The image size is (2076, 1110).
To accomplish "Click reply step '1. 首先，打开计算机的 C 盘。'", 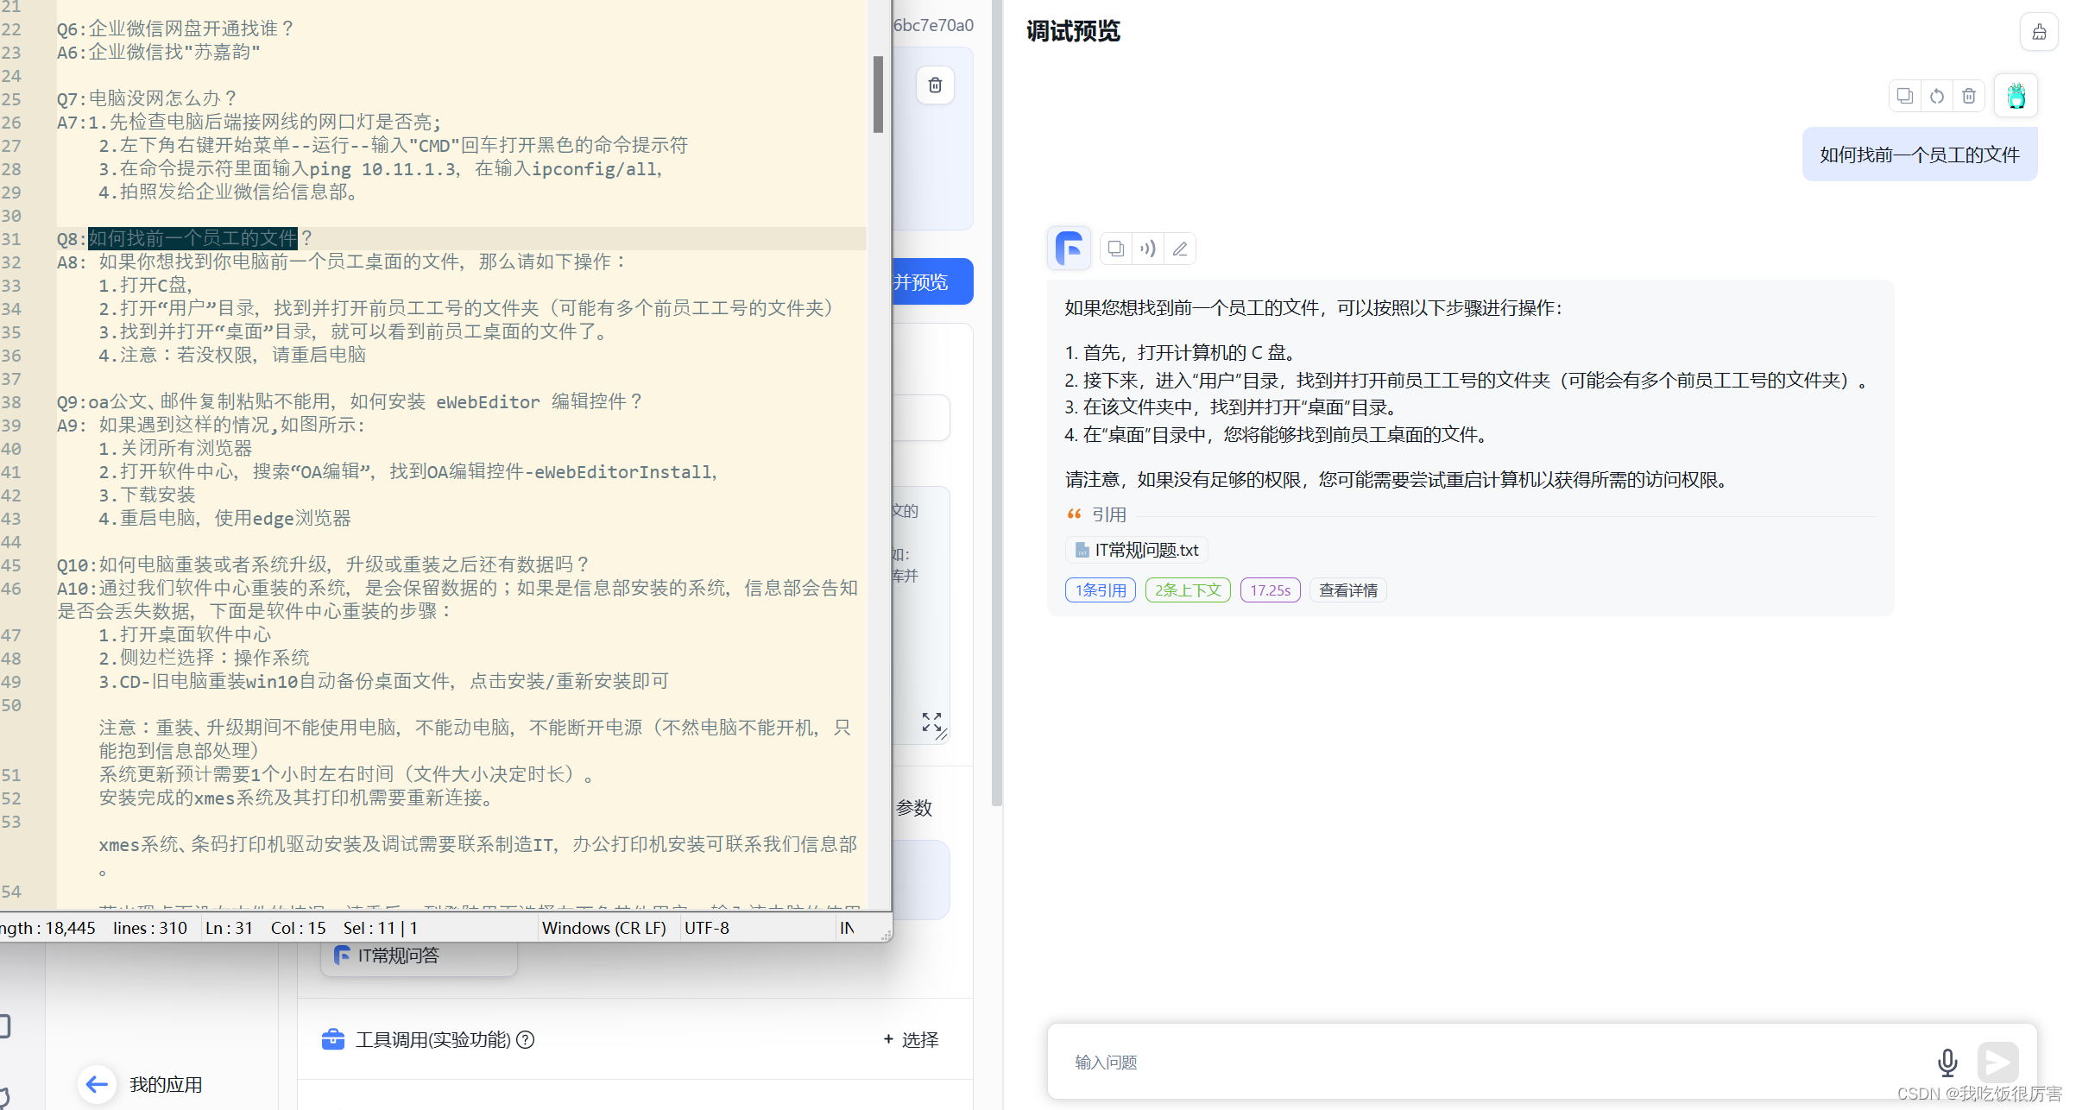I will [1183, 352].
